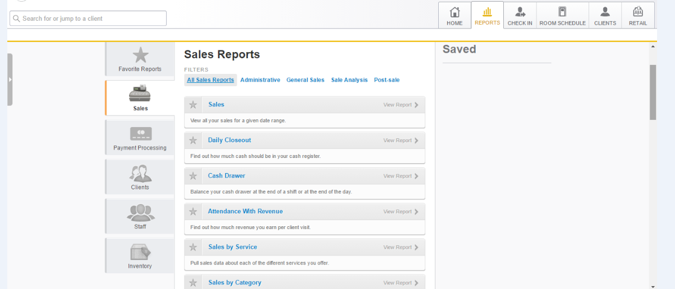Favorite the Daily Closeout report star
Screen dimensions: 675x289
coord(193,141)
